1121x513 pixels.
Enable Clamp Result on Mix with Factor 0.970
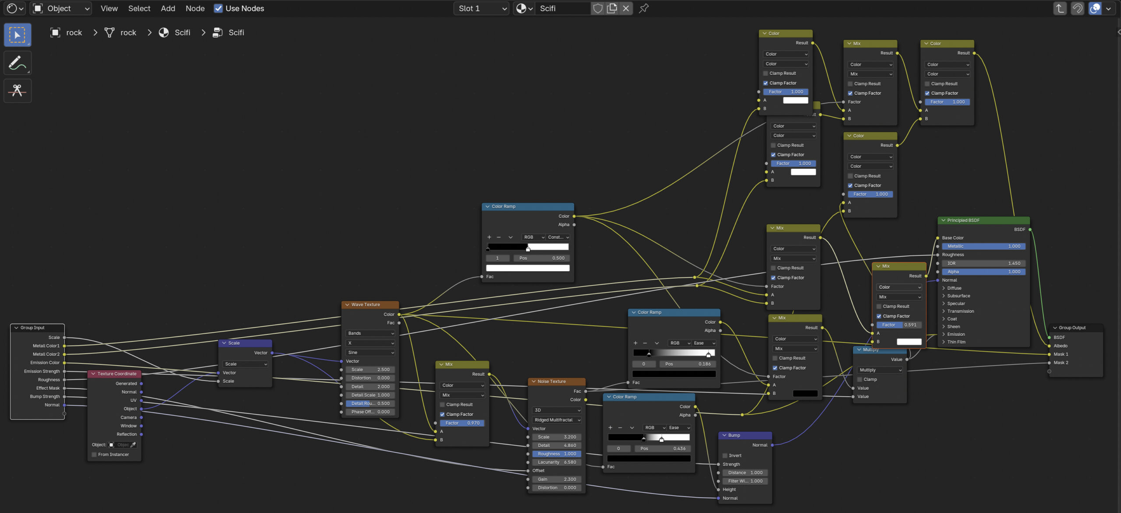click(442, 405)
